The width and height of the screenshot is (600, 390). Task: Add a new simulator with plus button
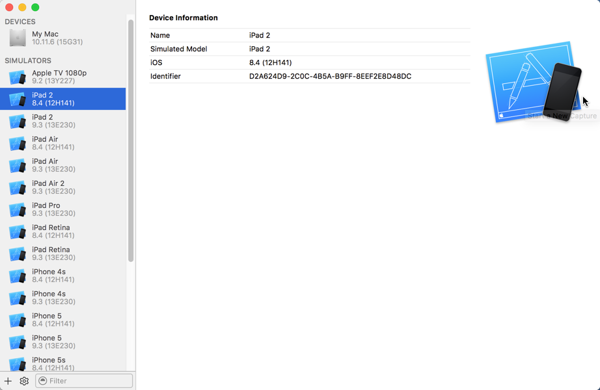(8, 381)
